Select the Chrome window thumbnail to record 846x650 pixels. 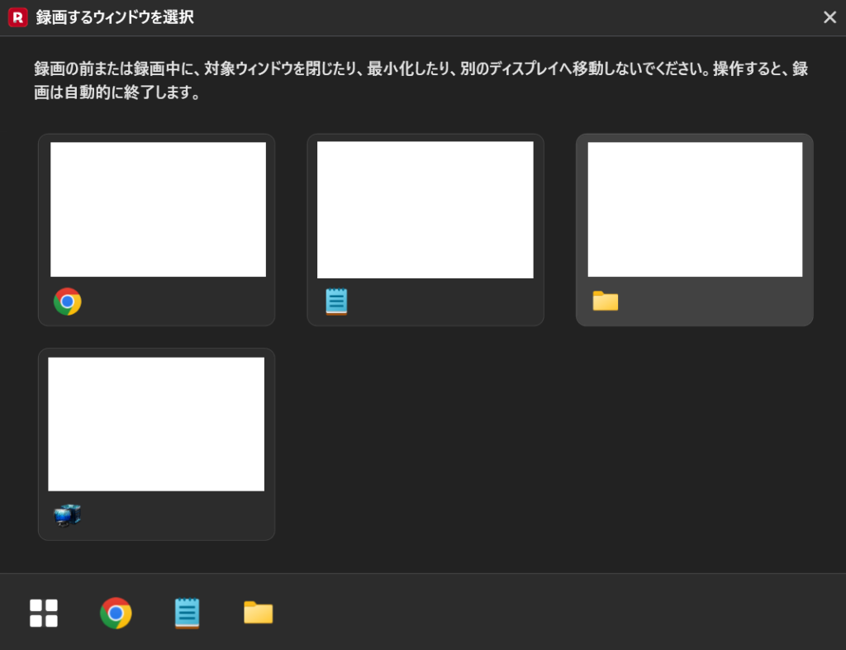(x=156, y=230)
